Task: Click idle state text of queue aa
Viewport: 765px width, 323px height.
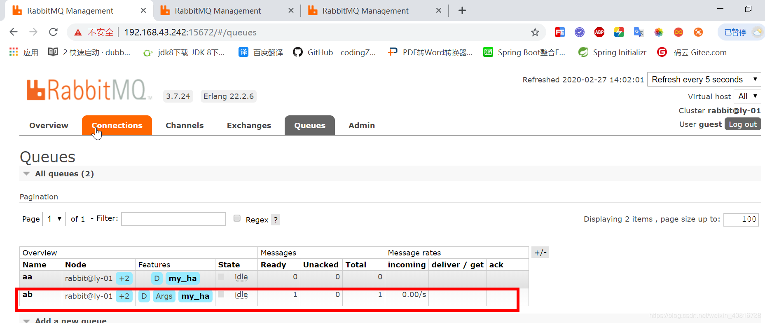Action: (241, 277)
